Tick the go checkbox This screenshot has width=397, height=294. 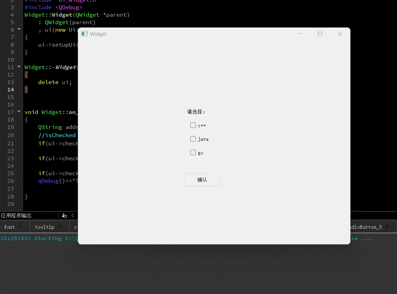click(193, 152)
